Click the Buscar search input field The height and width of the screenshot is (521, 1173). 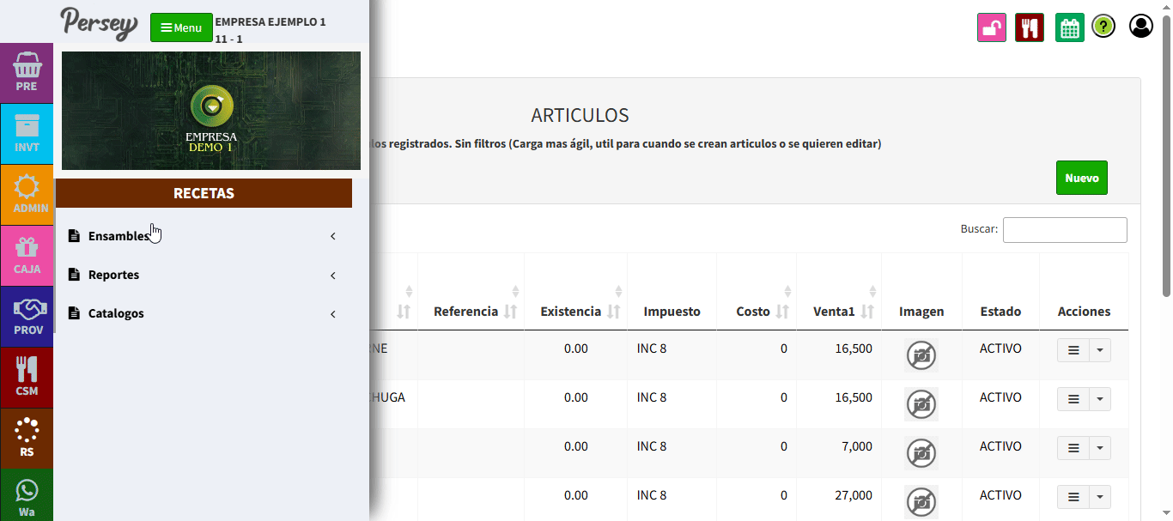tap(1064, 230)
